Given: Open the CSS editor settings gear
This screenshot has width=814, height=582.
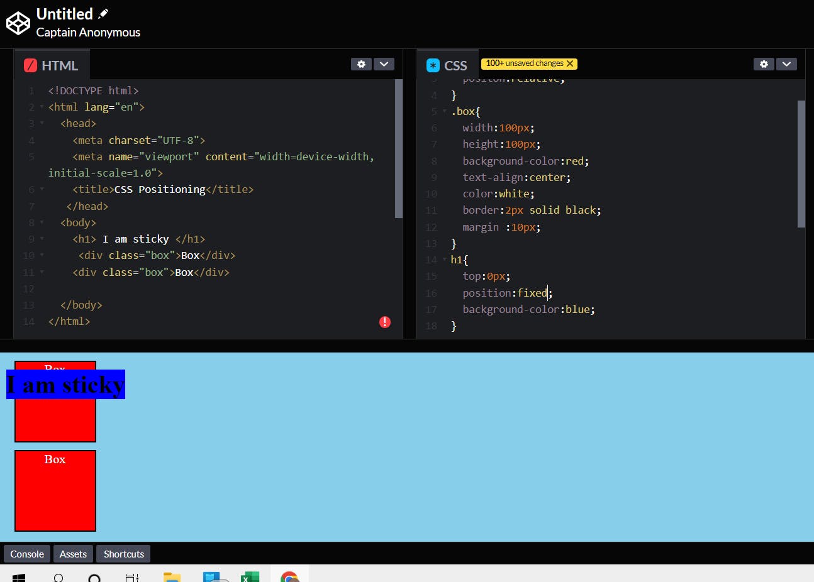Looking at the screenshot, I should tap(764, 64).
